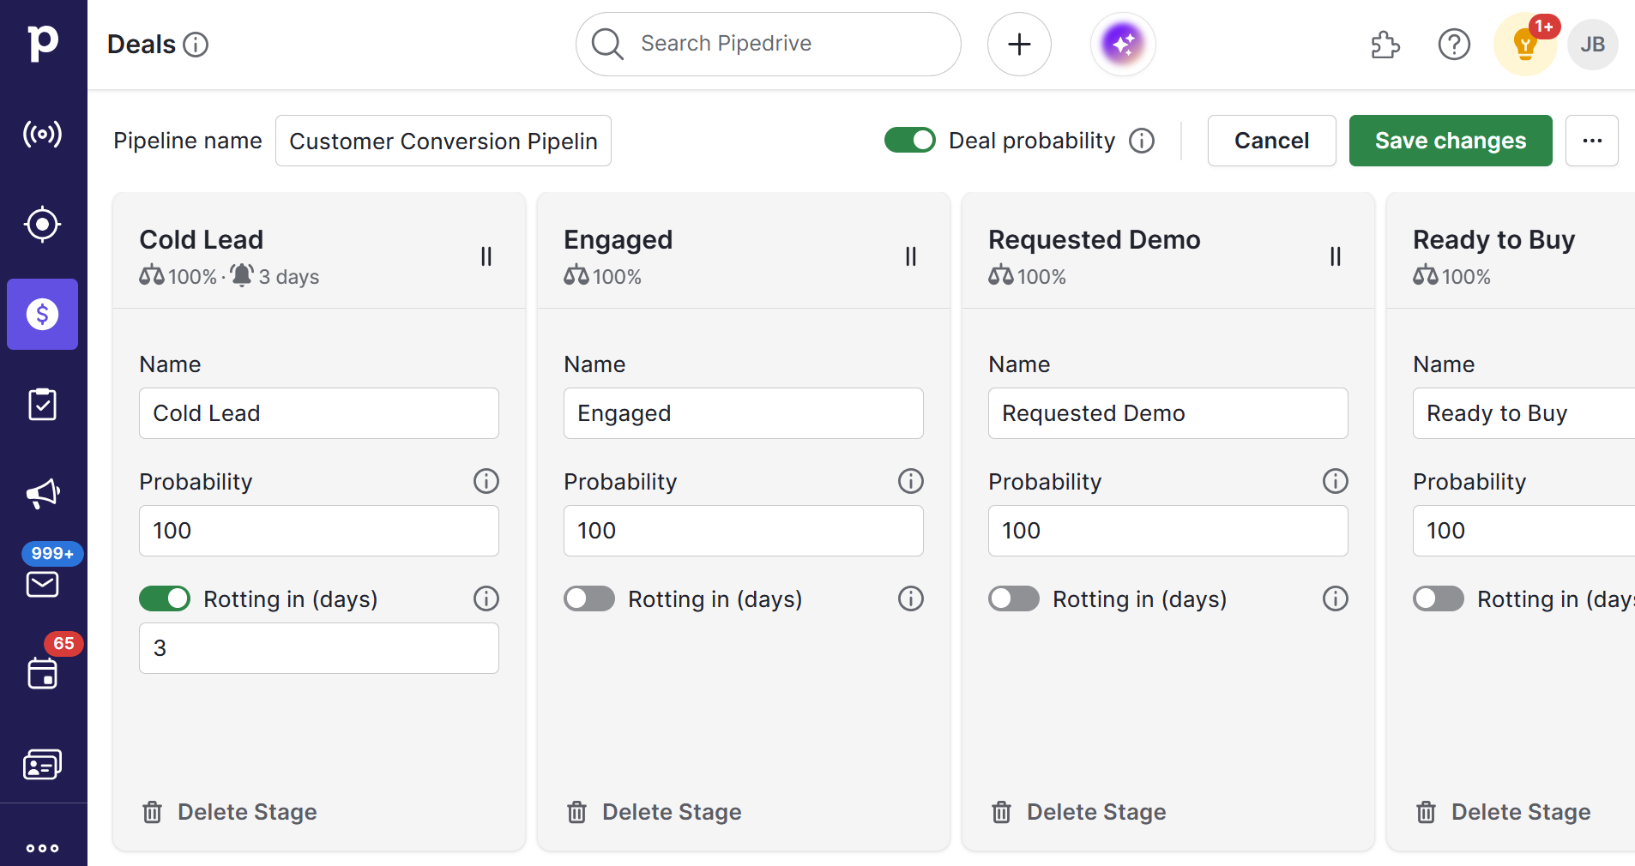Click the Deal probability info icon

[x=1142, y=141]
